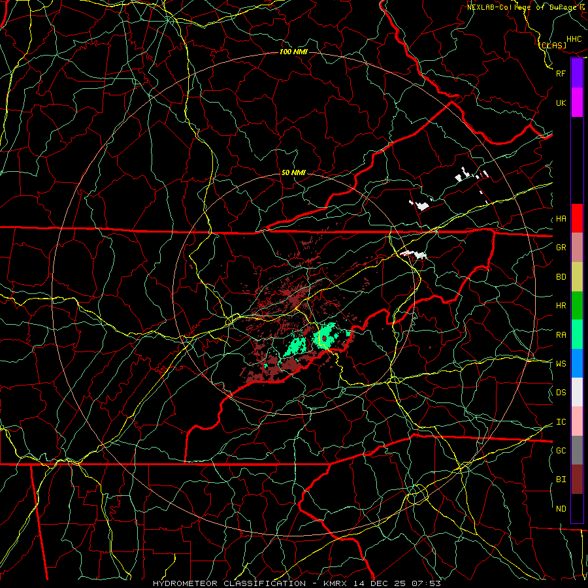Select the "BD" legend label
This screenshot has width=588, height=588.
[561, 277]
